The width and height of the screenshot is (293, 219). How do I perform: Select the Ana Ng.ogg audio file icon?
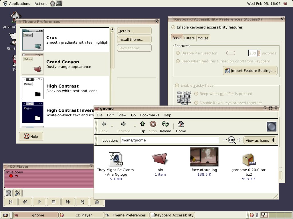tap(116, 159)
